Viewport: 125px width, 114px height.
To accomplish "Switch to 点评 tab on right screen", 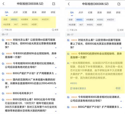I will [81, 13].
